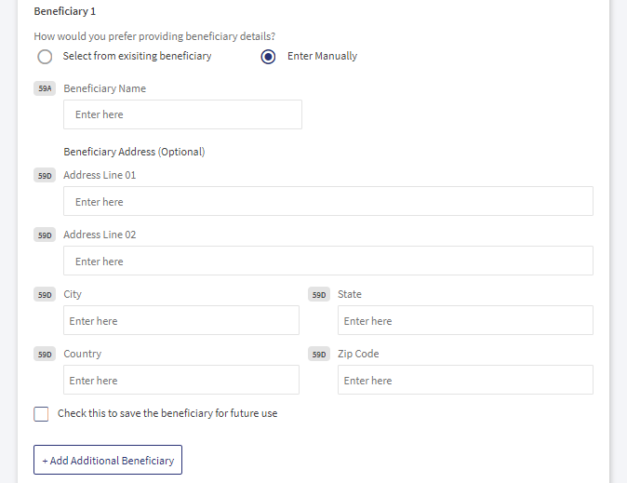This screenshot has width=627, height=483.
Task: Click into the Address Line 01 field
Action: click(328, 201)
